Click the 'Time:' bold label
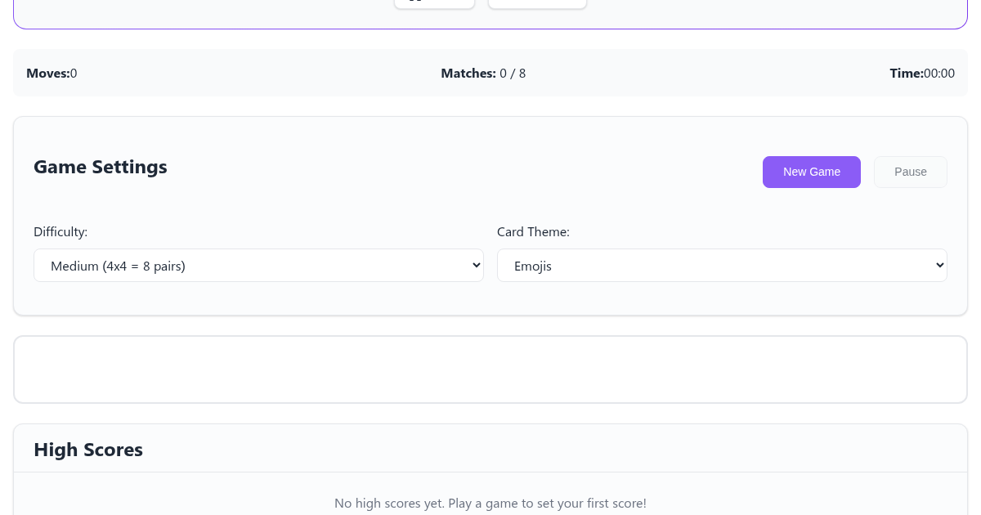Viewport: 981px width, 515px height. 907,74
